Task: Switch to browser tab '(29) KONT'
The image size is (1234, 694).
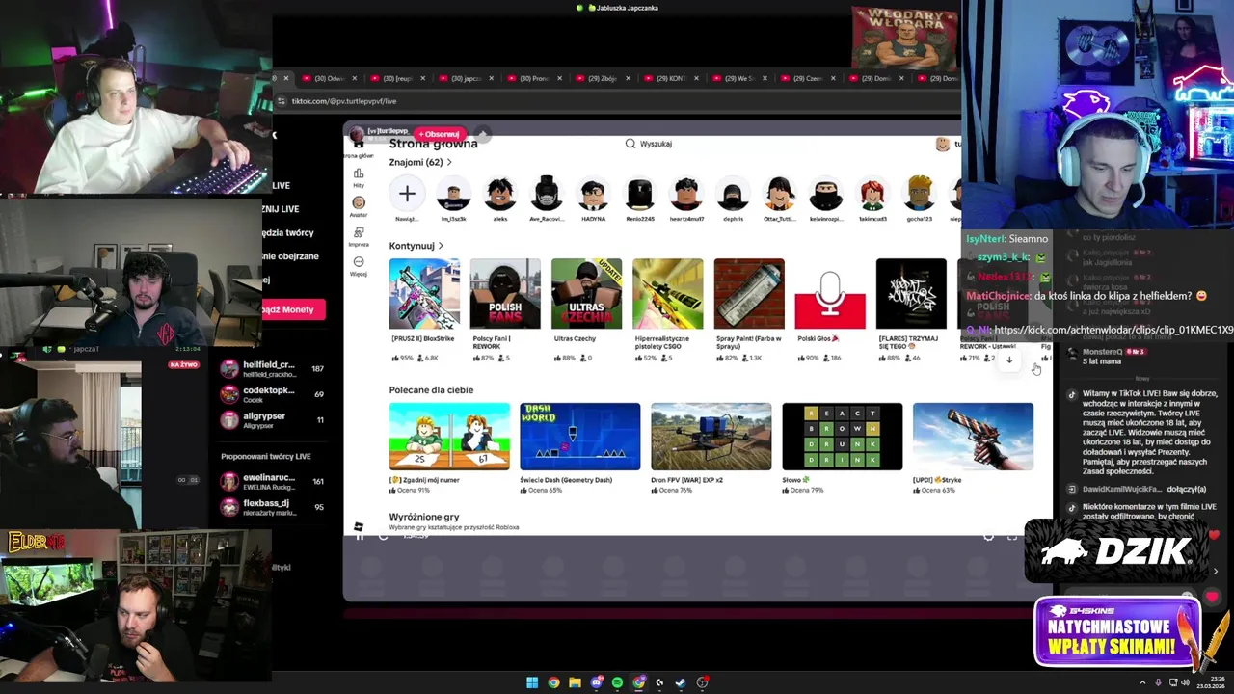Action: click(x=671, y=78)
